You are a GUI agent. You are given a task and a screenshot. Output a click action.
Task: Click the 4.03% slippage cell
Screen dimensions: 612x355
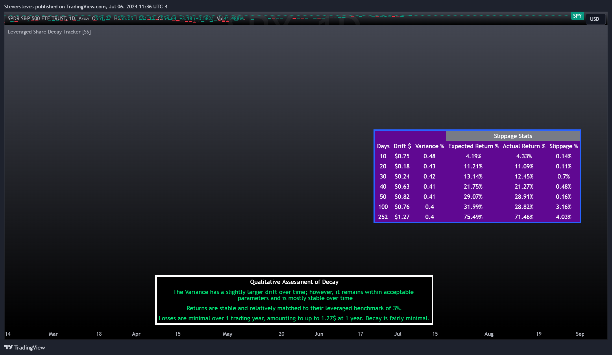tap(563, 217)
